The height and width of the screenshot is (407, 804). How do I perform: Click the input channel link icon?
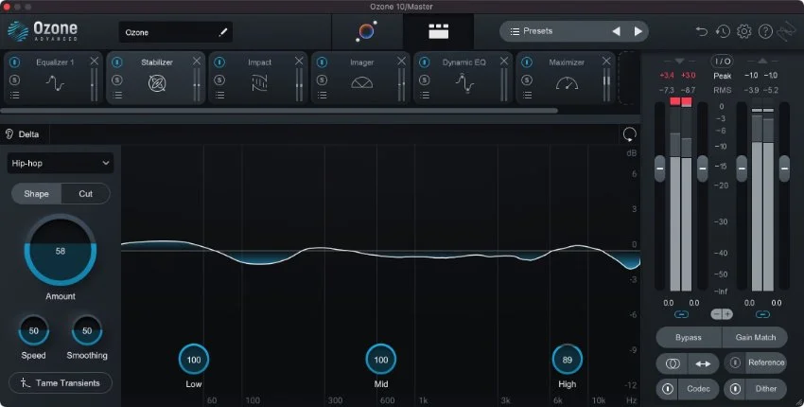[681, 314]
